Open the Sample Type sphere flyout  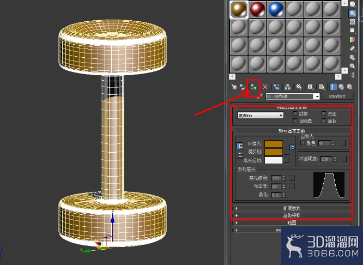(352, 4)
